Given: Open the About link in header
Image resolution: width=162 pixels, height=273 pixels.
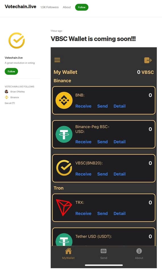Looking at the screenshot, I should (67, 7).
